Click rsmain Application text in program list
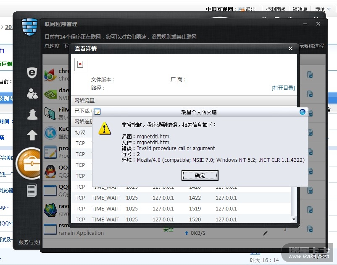 pyautogui.click(x=81, y=233)
